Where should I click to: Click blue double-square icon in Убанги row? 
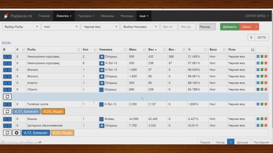coord(7,90)
